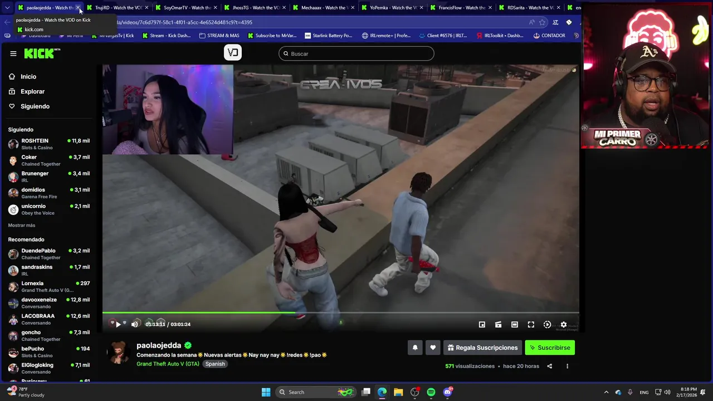The width and height of the screenshot is (713, 401).
Task: Open ROSHTEIN channel in the Siguiendo list
Action: [x=49, y=144]
